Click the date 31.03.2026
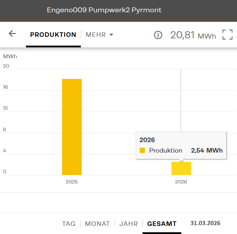 205,223
